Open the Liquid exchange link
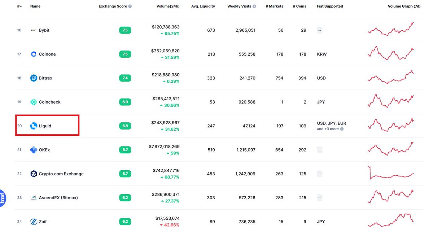 45,126
